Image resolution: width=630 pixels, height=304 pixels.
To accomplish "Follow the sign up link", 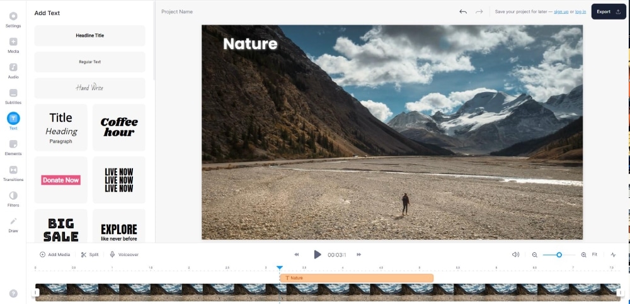I will 561,11.
